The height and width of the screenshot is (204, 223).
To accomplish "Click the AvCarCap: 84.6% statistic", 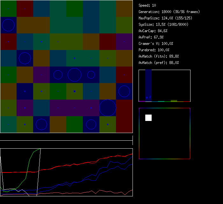I will point(153,31).
